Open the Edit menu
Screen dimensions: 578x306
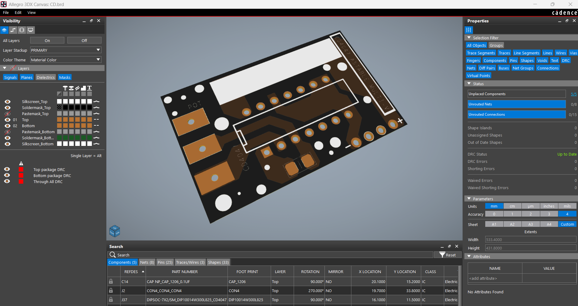click(x=18, y=12)
